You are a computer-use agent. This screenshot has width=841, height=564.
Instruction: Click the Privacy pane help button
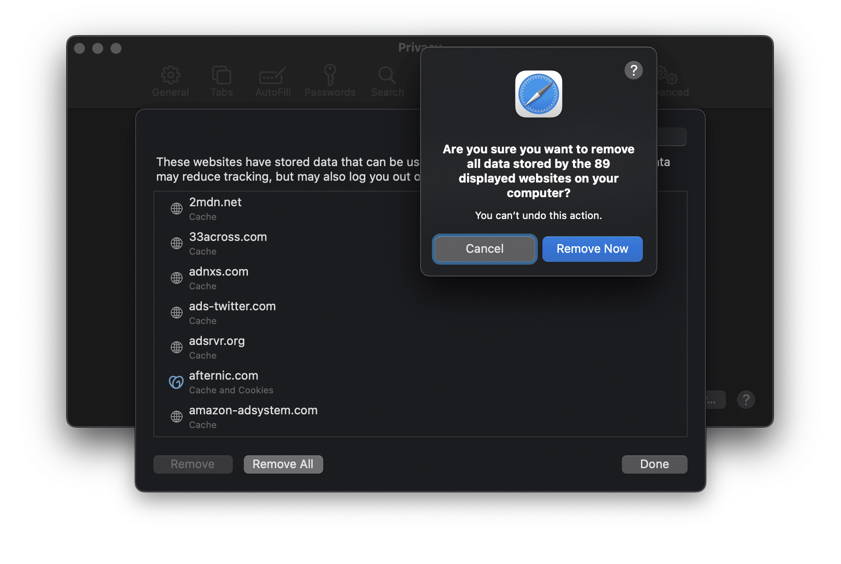click(746, 400)
